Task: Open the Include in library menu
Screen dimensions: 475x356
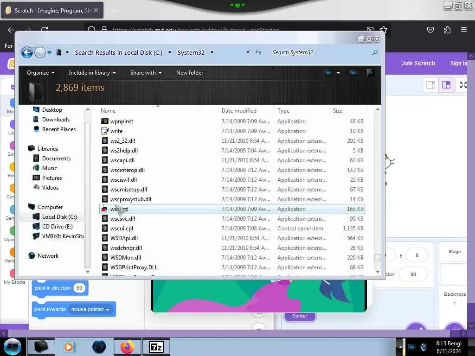Action: click(92, 73)
